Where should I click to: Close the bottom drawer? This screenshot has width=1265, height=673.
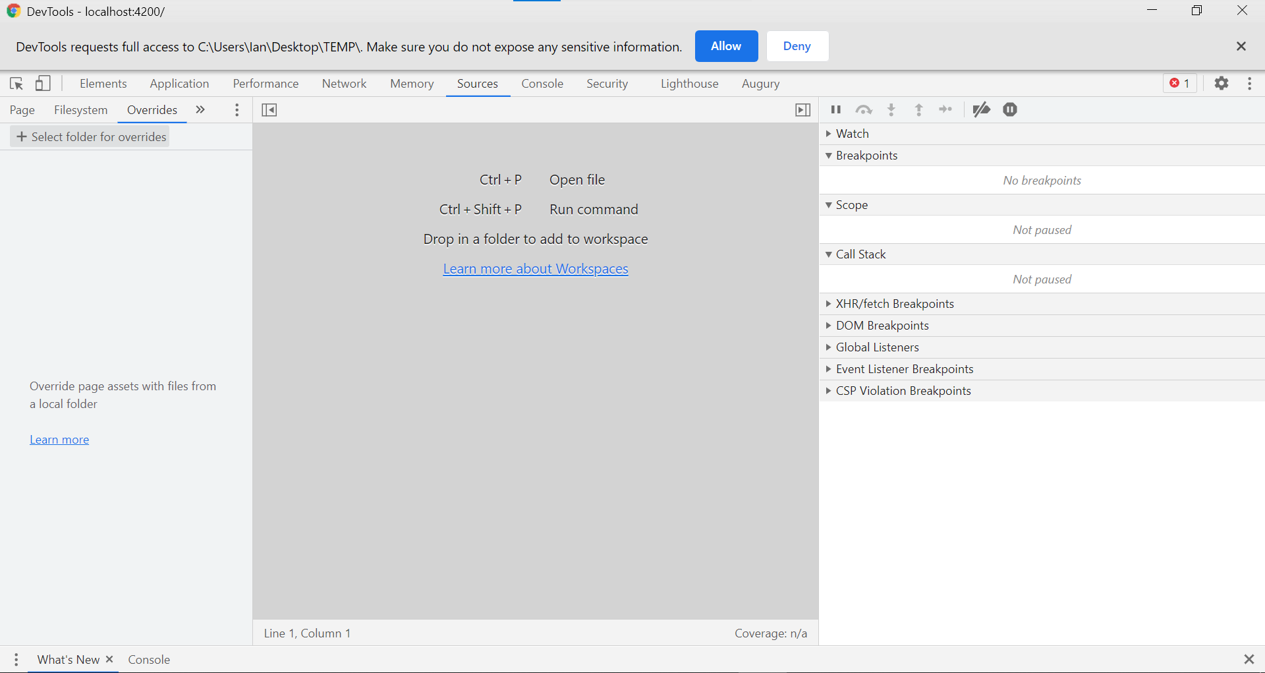click(x=1249, y=659)
